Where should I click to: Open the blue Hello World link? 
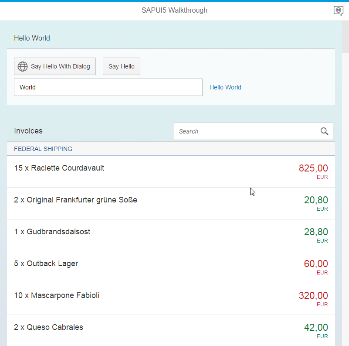pyautogui.click(x=225, y=87)
